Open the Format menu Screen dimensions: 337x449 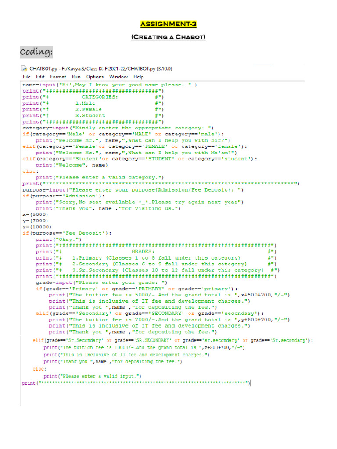point(58,77)
